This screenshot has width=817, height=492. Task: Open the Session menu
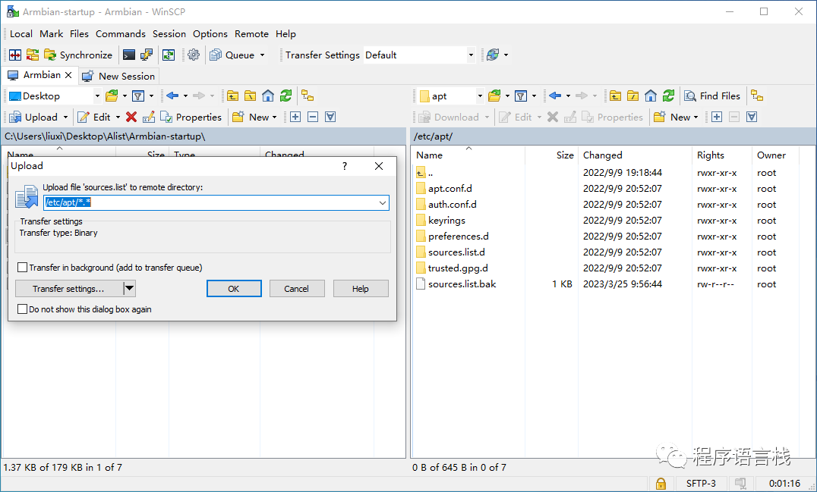click(169, 34)
